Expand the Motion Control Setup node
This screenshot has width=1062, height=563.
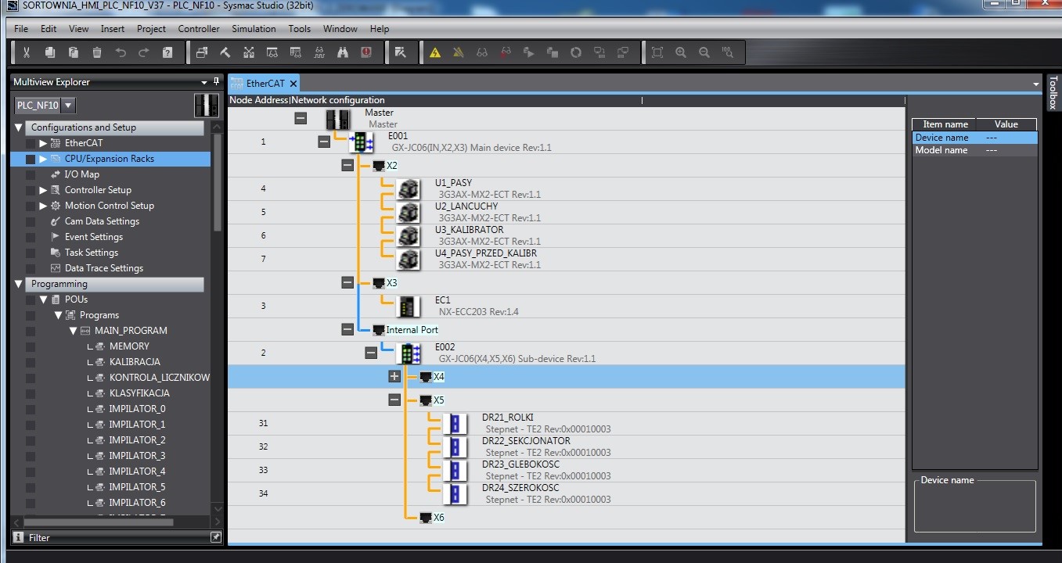pos(43,206)
